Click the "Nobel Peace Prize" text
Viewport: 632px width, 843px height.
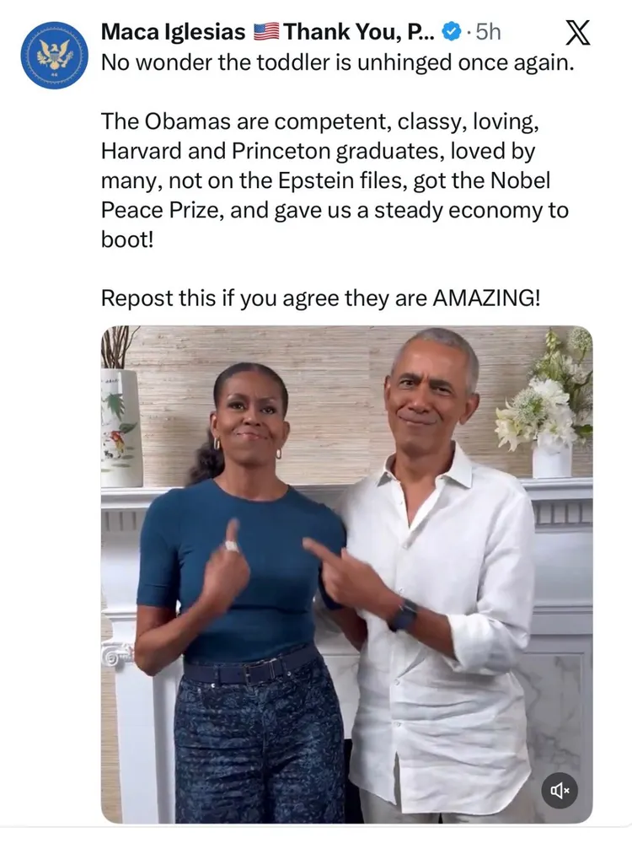point(325,195)
